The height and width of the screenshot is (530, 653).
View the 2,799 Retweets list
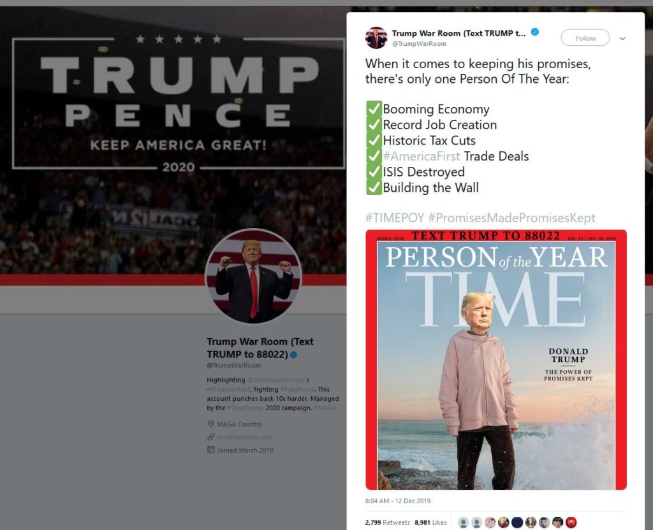point(387,522)
